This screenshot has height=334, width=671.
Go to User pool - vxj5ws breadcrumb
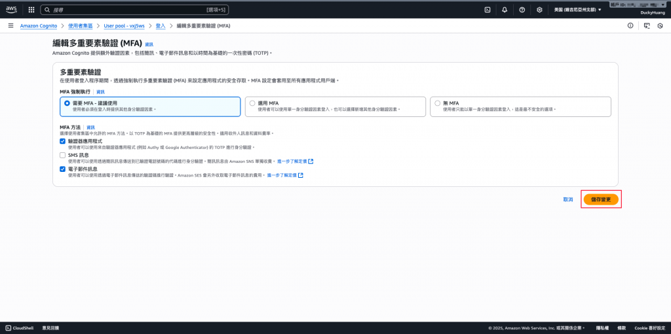tap(124, 25)
